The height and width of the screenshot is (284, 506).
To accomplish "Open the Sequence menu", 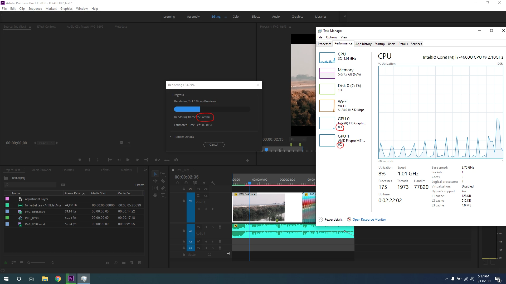I will [x=35, y=9].
